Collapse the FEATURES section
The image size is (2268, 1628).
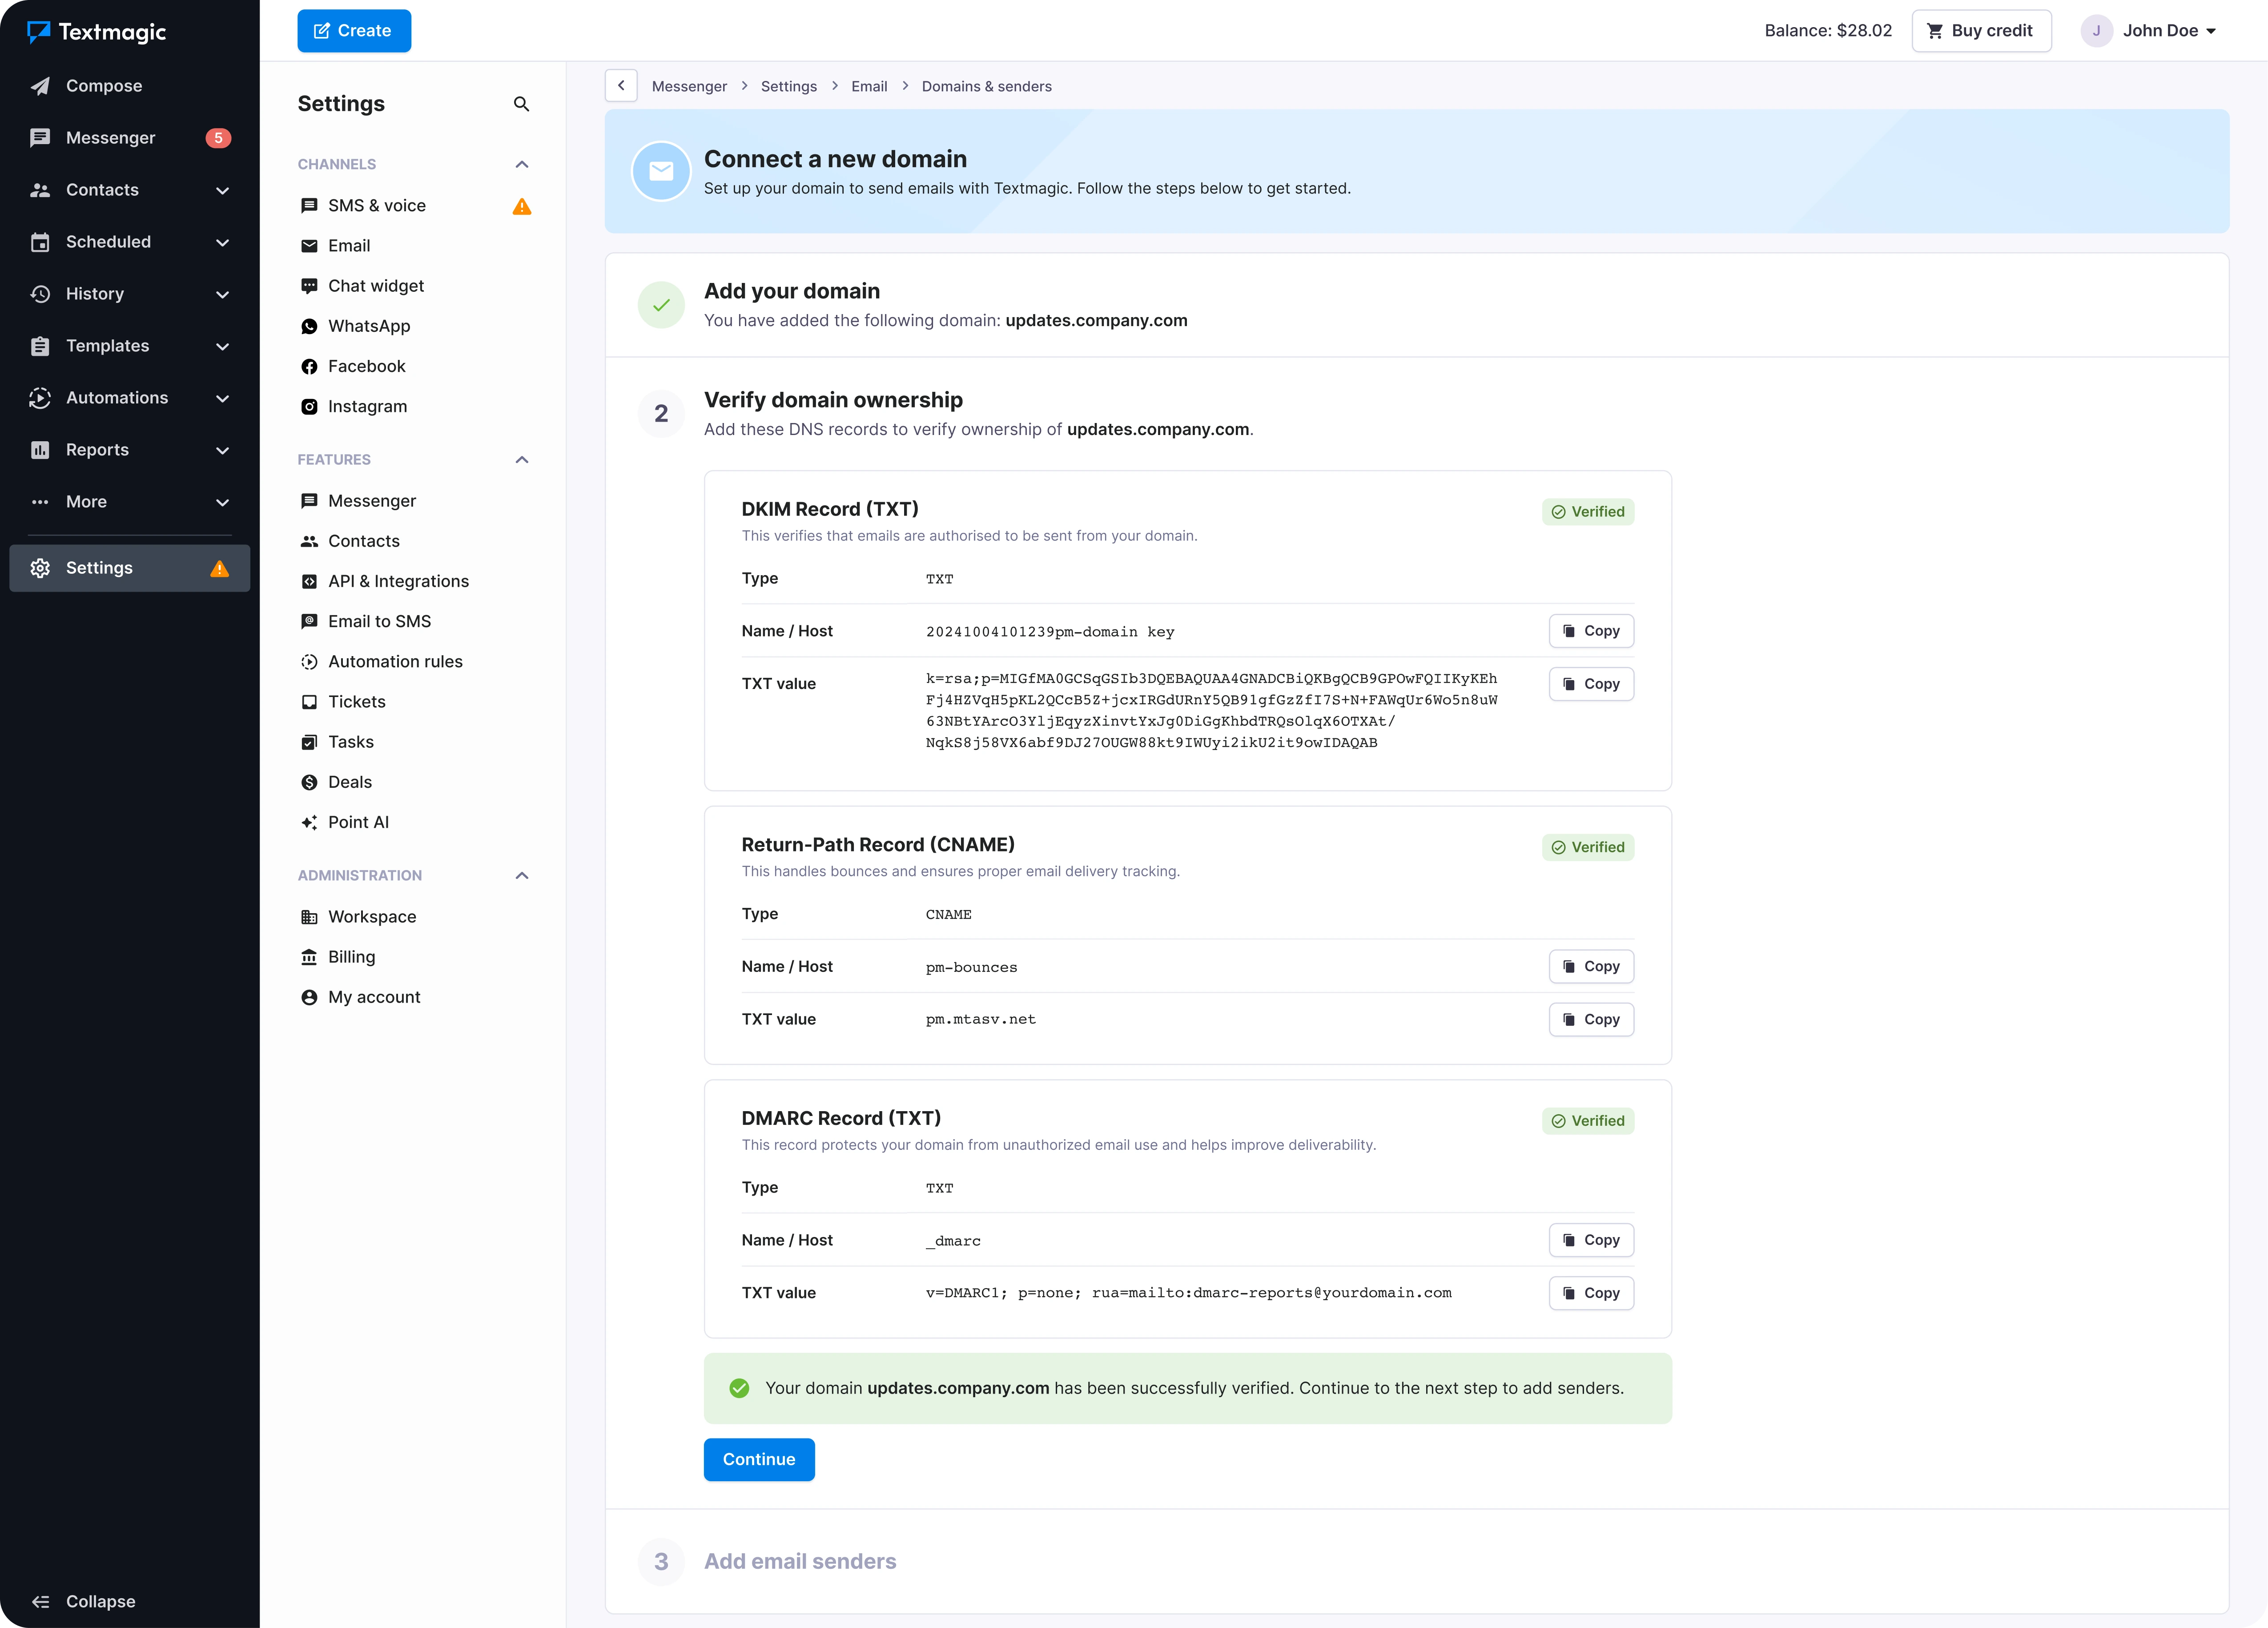point(521,460)
